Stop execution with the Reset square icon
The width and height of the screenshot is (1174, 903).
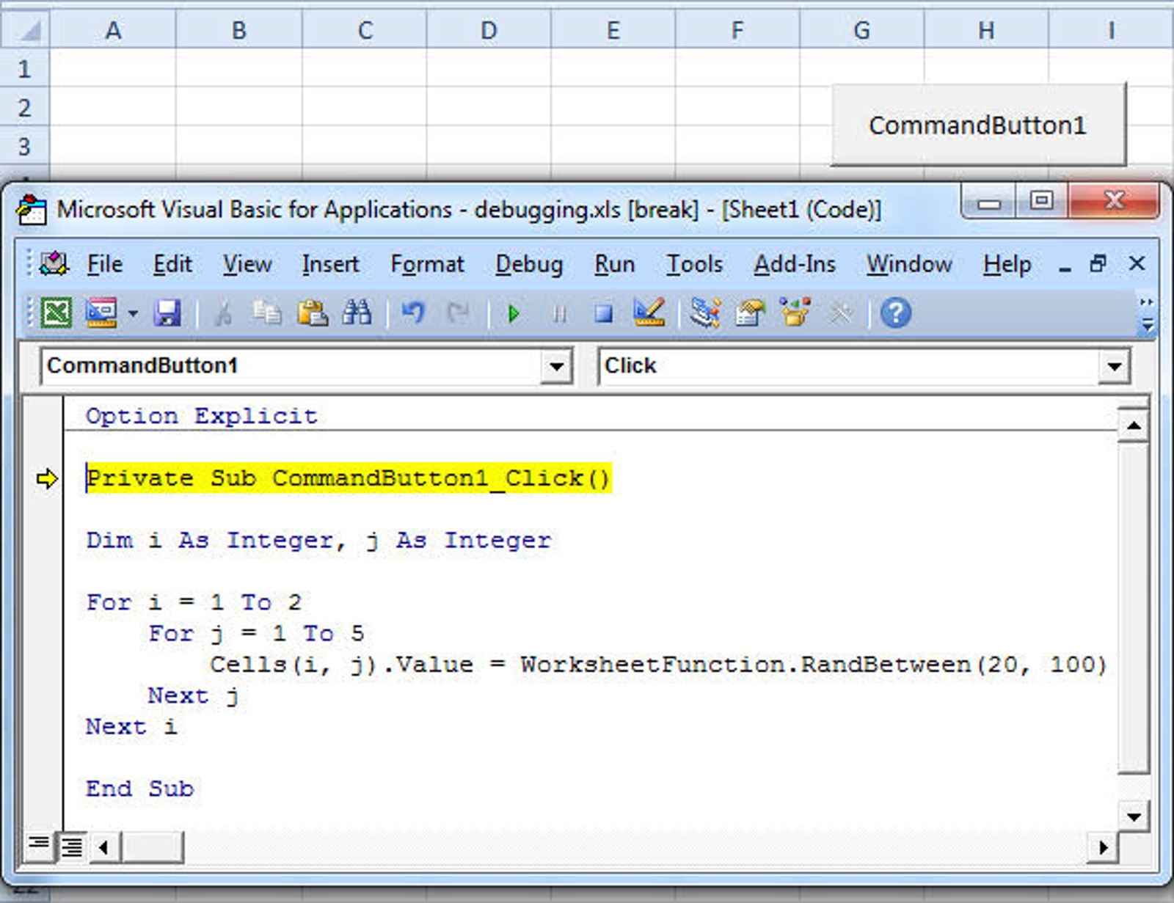[x=603, y=314]
